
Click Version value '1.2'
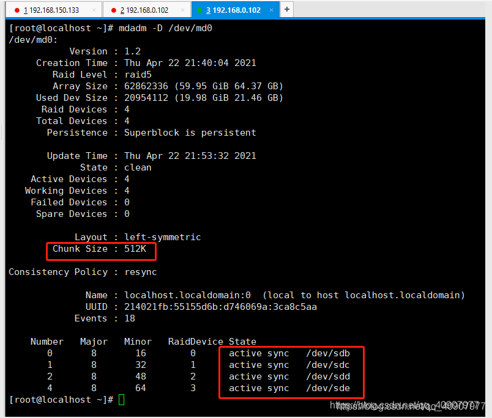tap(132, 51)
